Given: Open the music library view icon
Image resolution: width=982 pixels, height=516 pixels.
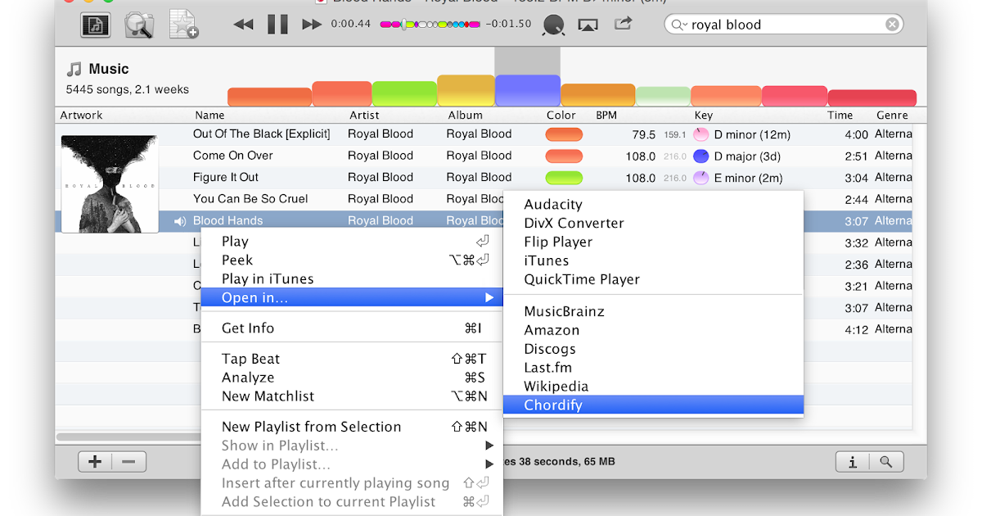Looking at the screenshot, I should pos(96,25).
